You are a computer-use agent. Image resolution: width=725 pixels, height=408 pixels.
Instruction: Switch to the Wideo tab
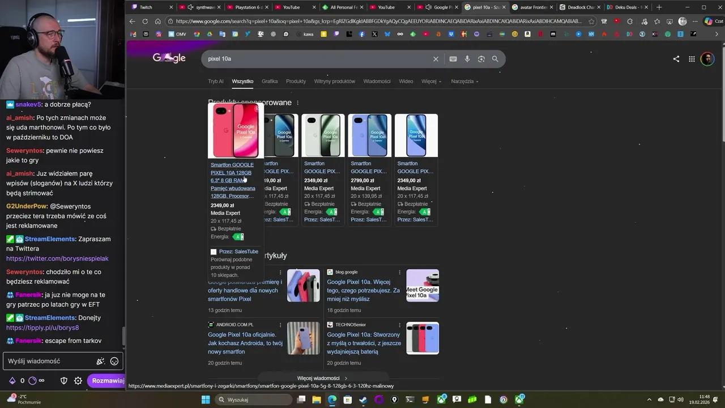[x=406, y=82]
